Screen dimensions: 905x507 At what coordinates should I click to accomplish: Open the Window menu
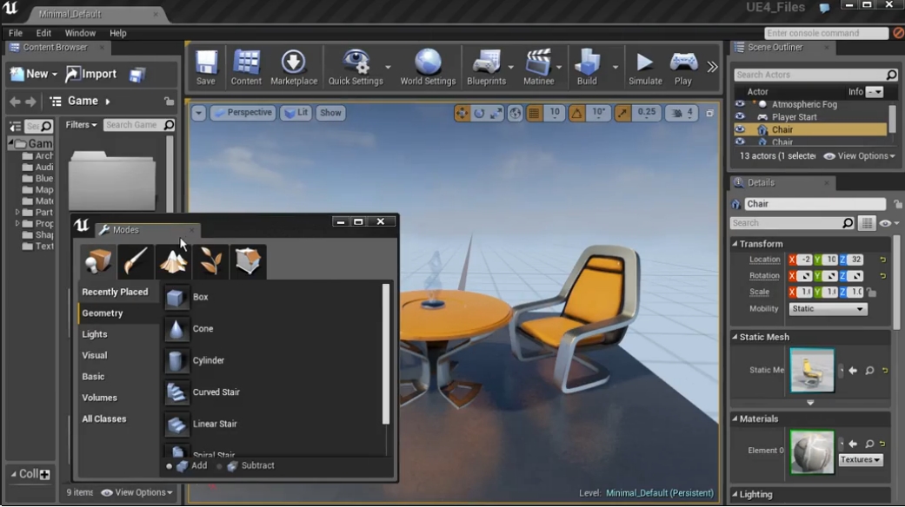(x=80, y=33)
